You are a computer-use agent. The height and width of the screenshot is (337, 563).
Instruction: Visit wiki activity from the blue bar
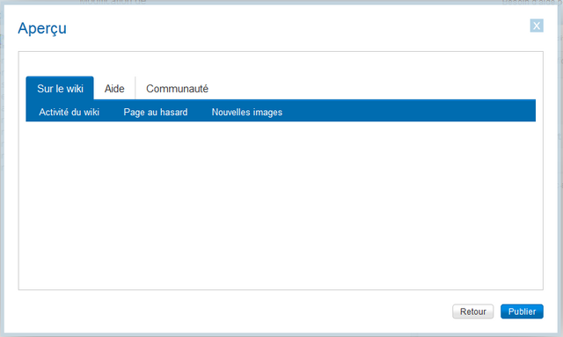pos(69,112)
